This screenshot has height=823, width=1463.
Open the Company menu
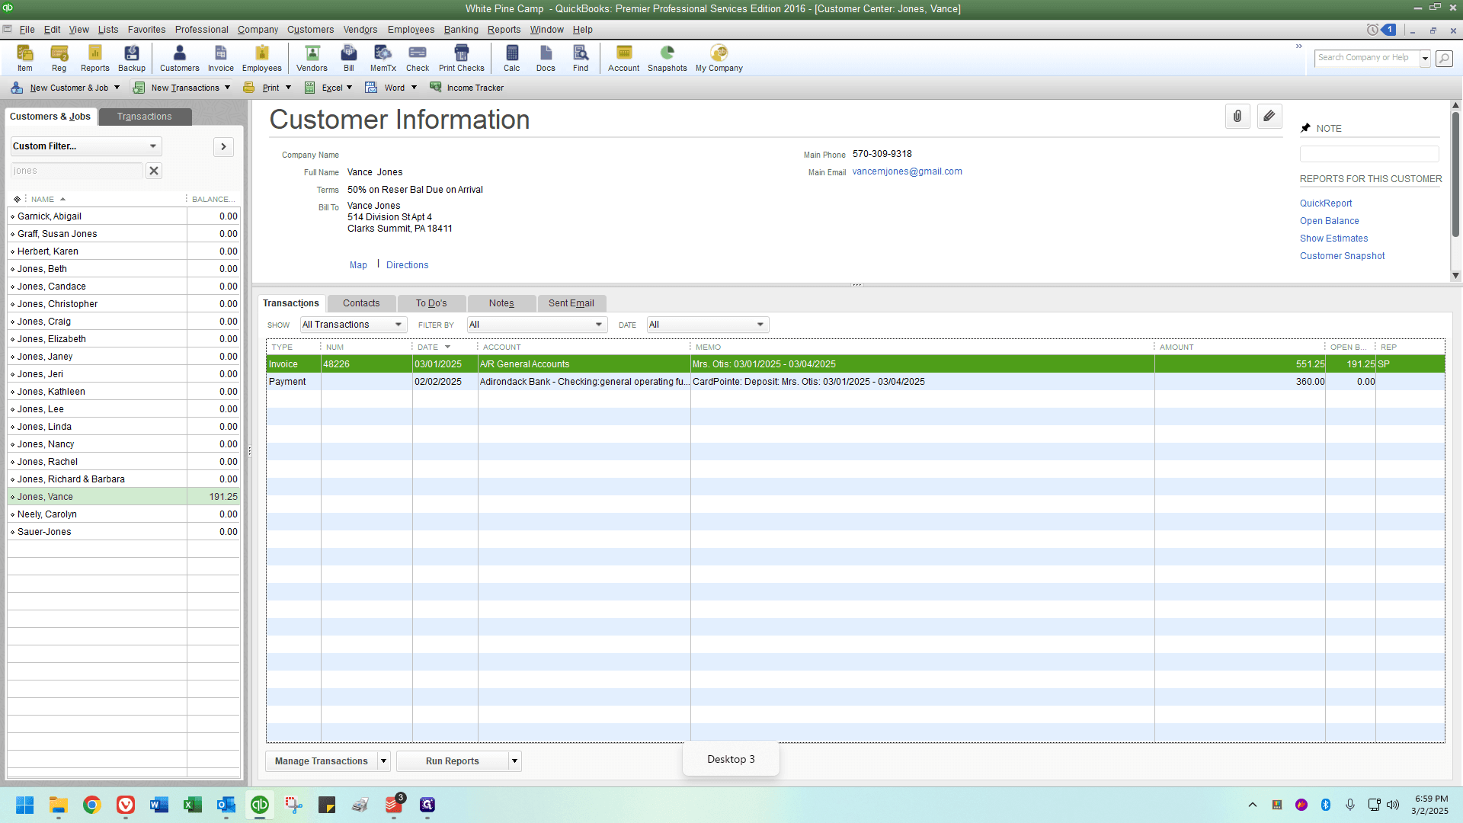(258, 30)
